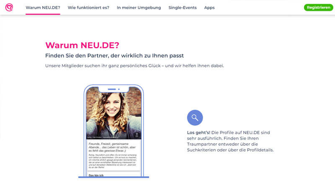Click the Warum NEU.DE? pink heading

pos(82,45)
